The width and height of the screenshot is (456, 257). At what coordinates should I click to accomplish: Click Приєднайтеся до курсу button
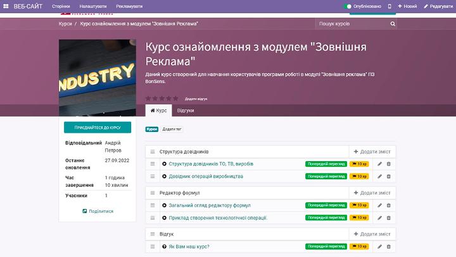tap(98, 128)
